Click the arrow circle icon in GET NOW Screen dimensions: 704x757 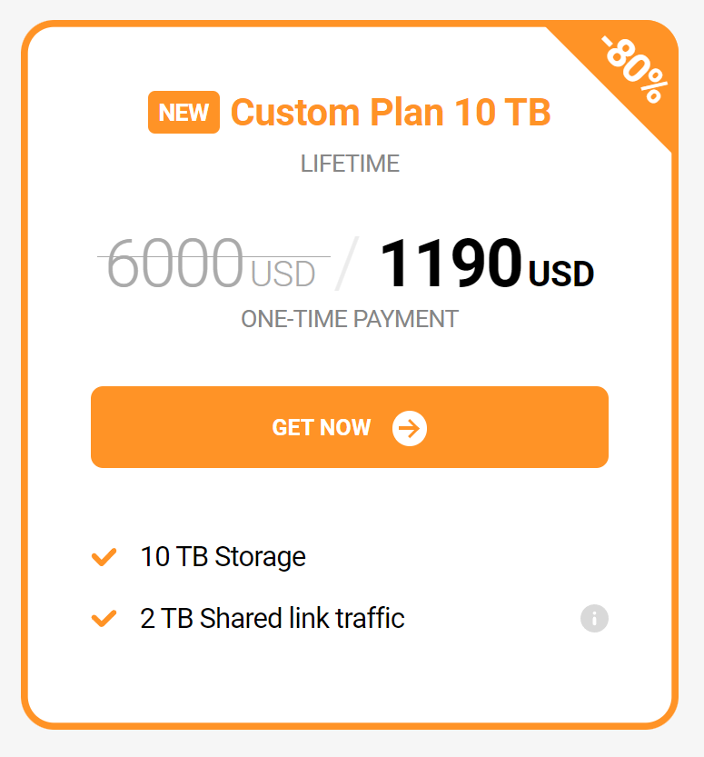click(x=409, y=428)
